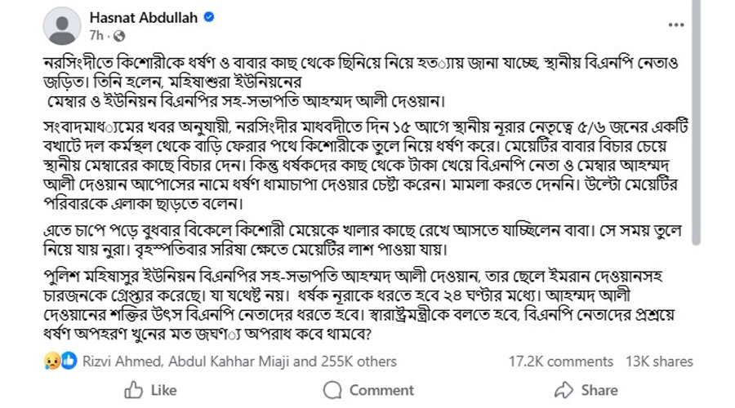
Task: Click the globe public audience icon
Action: (x=119, y=36)
